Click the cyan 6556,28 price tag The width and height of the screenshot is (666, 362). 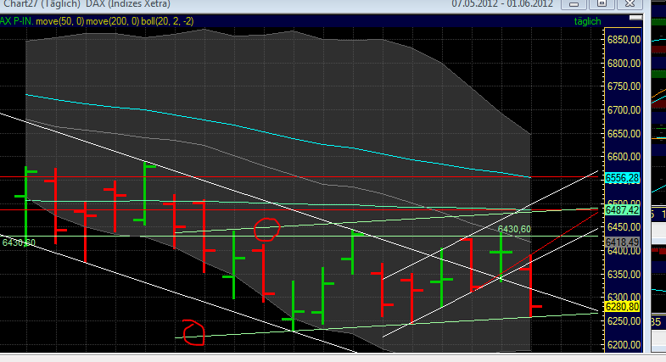point(622,178)
